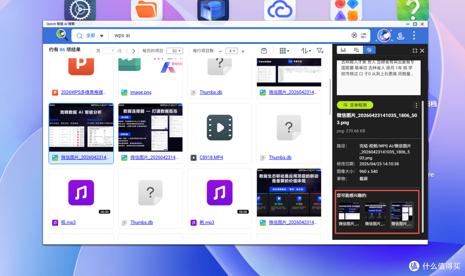Open advanced search options slider icon
This screenshot has height=276, width=465.
(363, 35)
